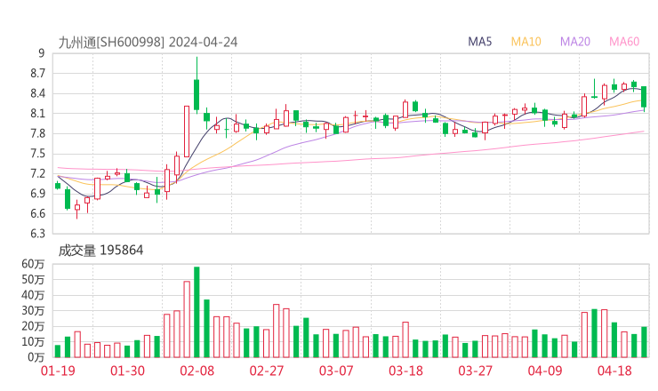The image size is (658, 391).
Task: Click the 02-27 date axis label
Action: click(267, 371)
